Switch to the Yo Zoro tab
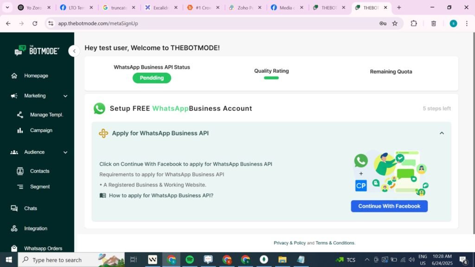Image resolution: width=475 pixels, height=267 pixels. [x=34, y=7]
